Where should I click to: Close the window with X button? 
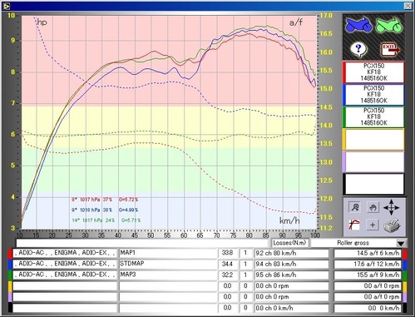pos(408,6)
